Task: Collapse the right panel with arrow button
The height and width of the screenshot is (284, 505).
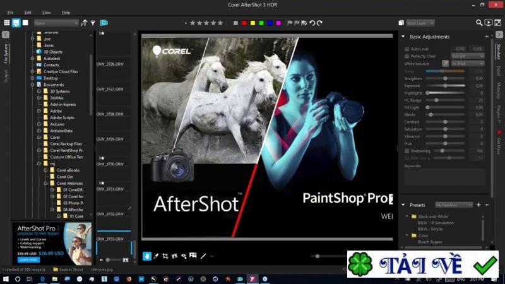Action: (x=499, y=35)
